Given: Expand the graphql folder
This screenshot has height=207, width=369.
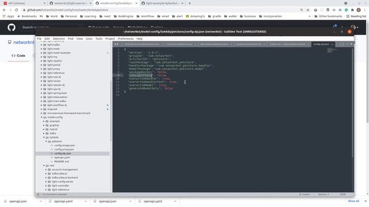Looking at the screenshot, I should point(44,125).
